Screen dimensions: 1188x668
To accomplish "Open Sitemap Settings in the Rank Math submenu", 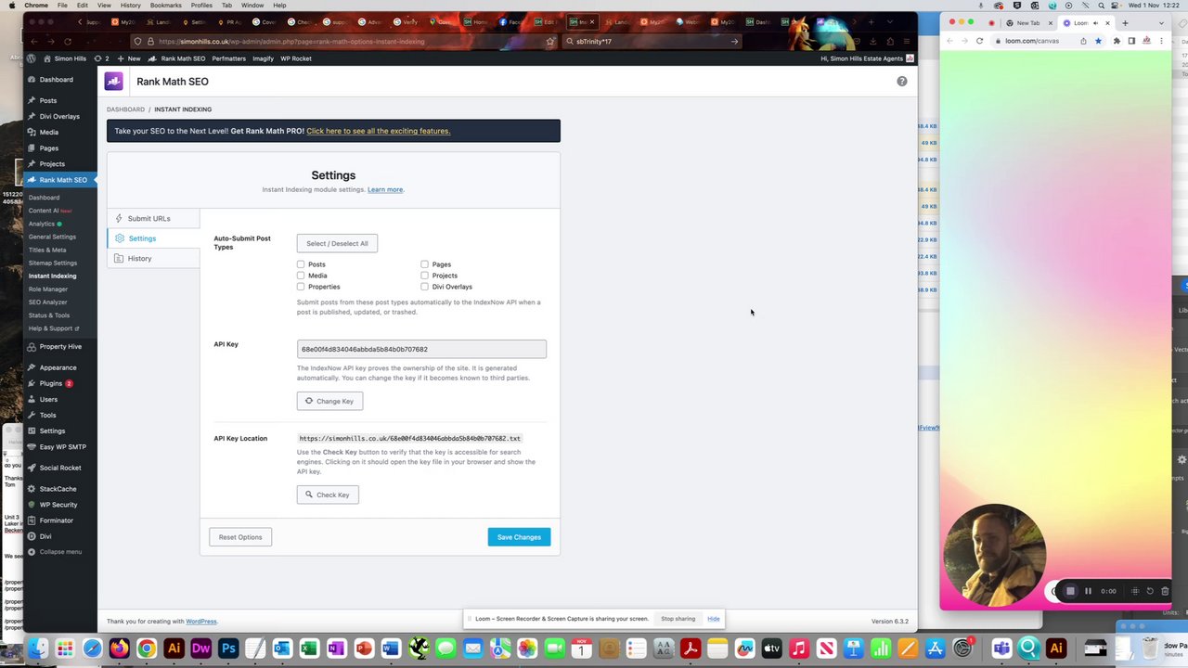I will tap(53, 263).
